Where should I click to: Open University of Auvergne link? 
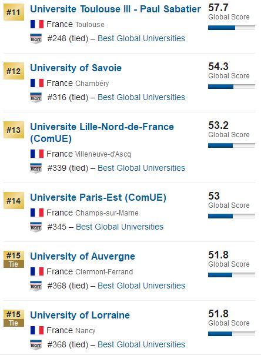point(82,256)
